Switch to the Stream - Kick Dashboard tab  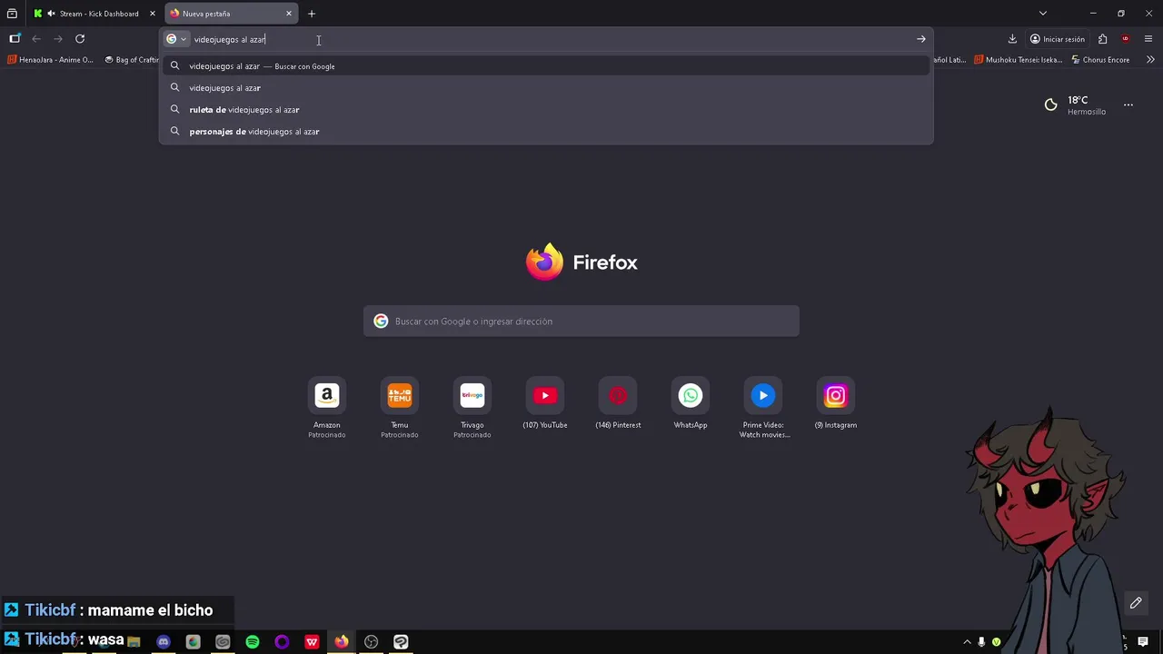coord(94,14)
